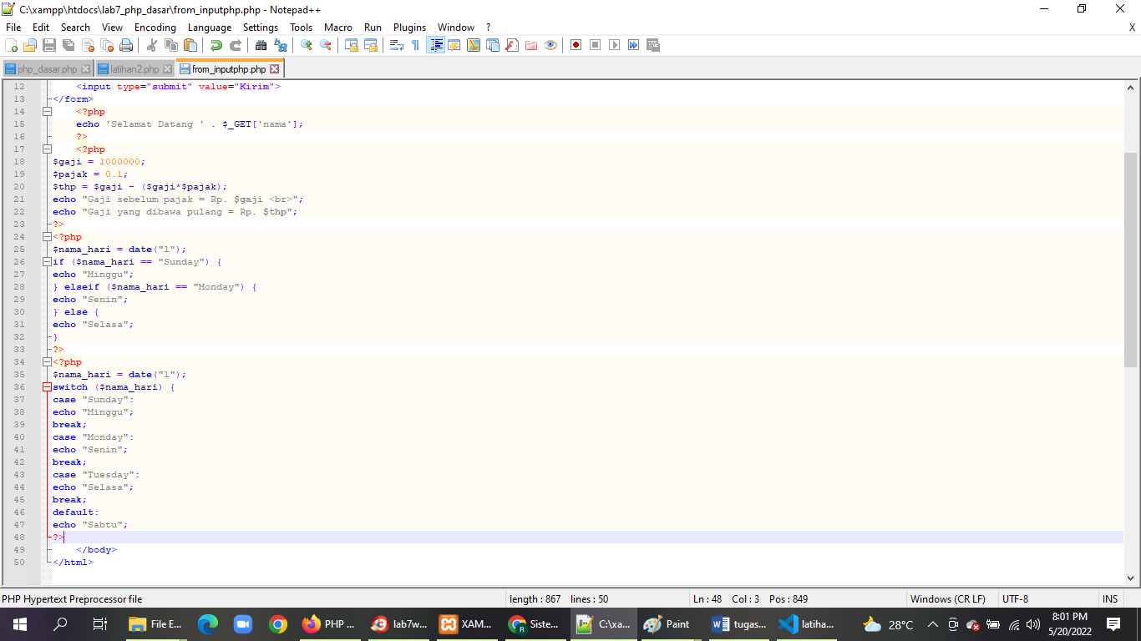Close the from_inputphp.php tab
Viewport: 1141px width, 641px height.
[275, 69]
